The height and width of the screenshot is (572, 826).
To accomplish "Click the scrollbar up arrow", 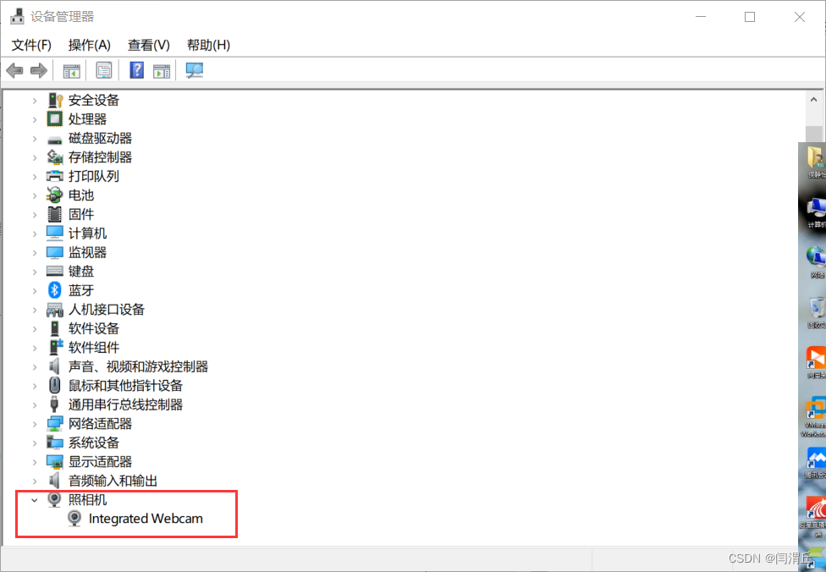I will [813, 100].
